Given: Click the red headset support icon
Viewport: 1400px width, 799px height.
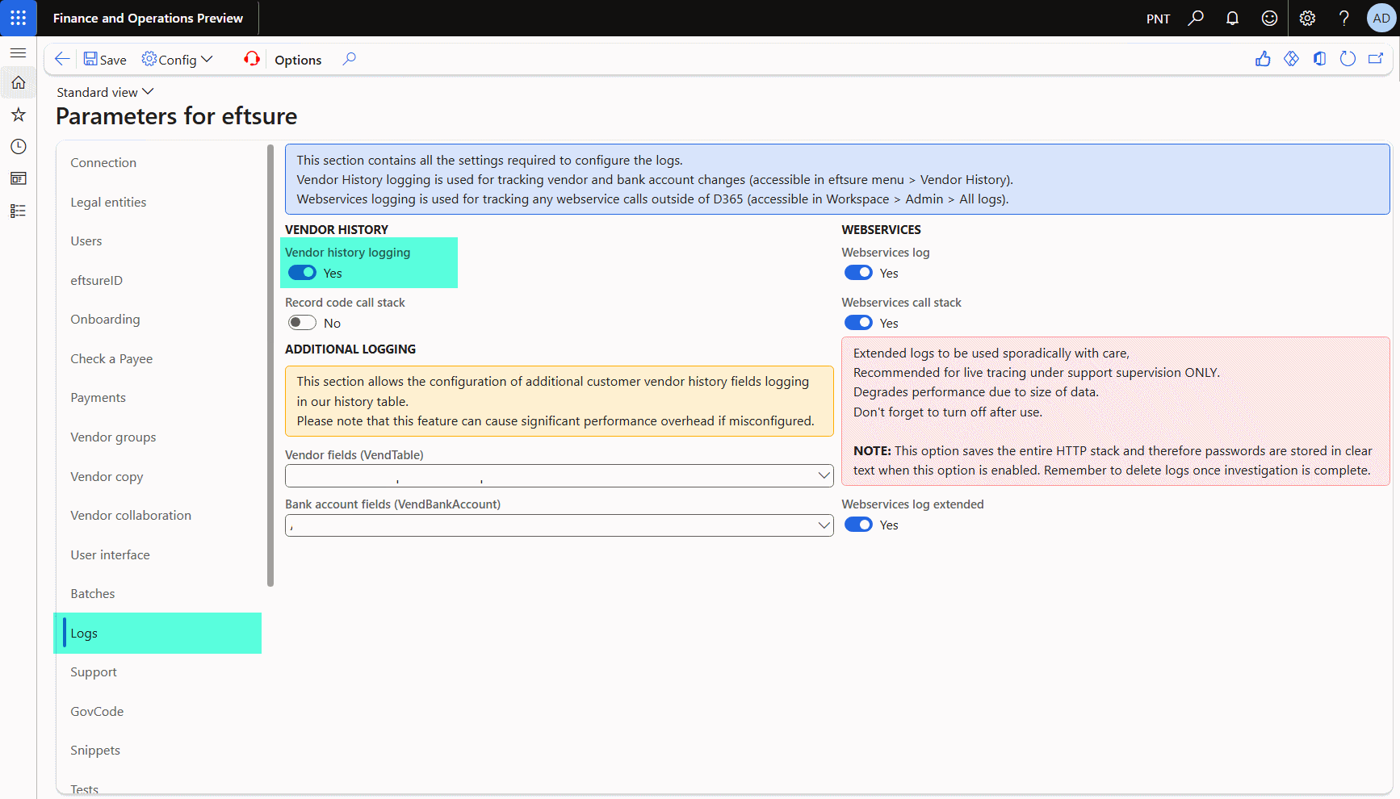Looking at the screenshot, I should 252,59.
